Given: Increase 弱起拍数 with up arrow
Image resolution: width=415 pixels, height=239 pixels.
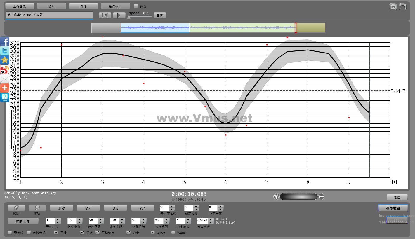Looking at the screenshot, I should pyautogui.click(x=197, y=206).
